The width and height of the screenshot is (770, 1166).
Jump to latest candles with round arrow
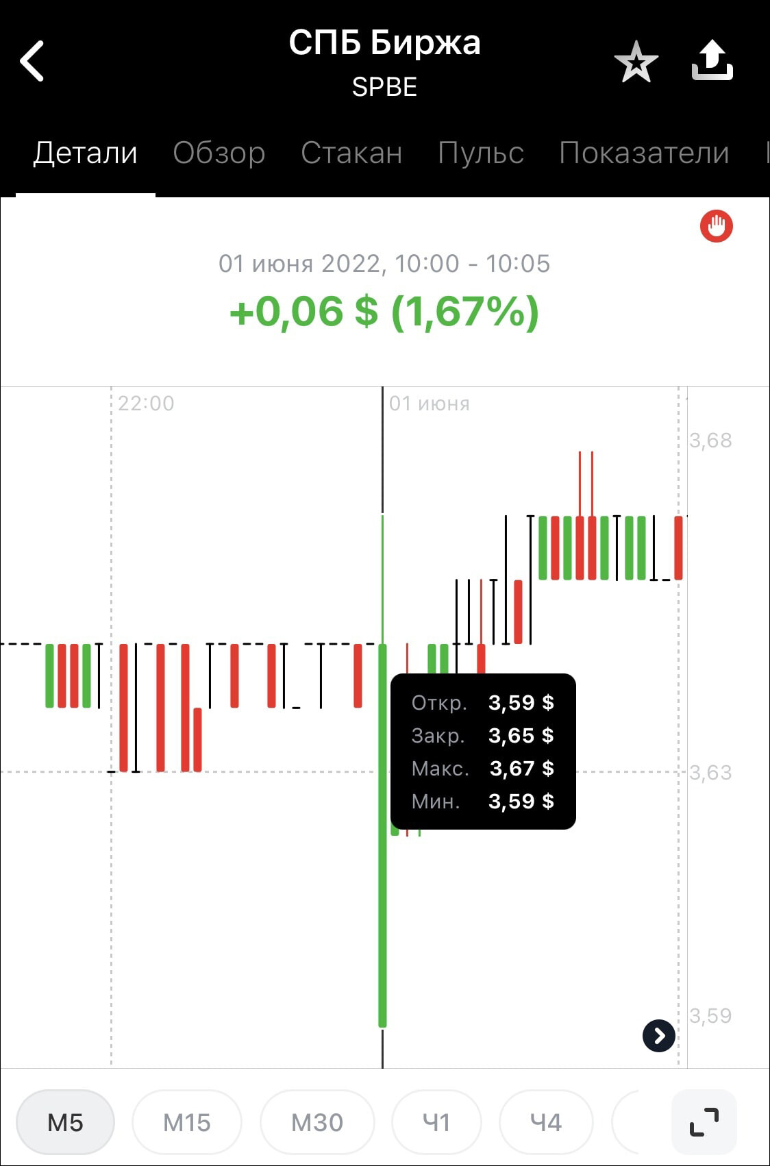click(659, 1035)
